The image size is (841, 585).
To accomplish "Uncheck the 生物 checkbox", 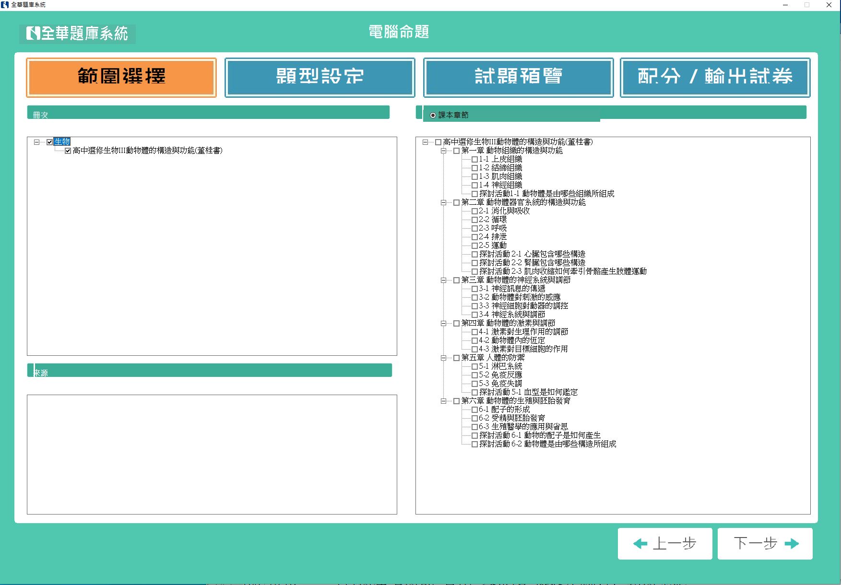I will pos(50,142).
